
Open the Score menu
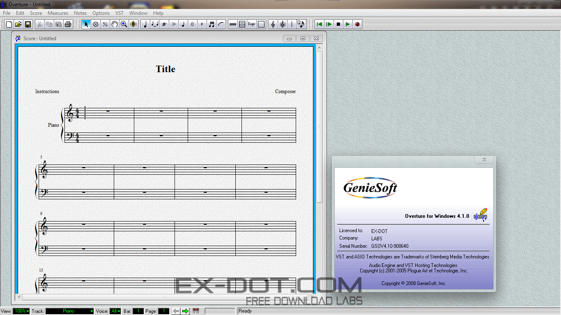(x=36, y=13)
